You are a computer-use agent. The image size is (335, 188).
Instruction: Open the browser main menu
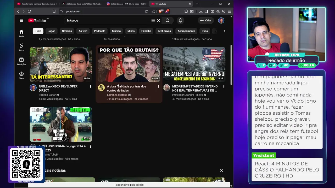(x=229, y=11)
